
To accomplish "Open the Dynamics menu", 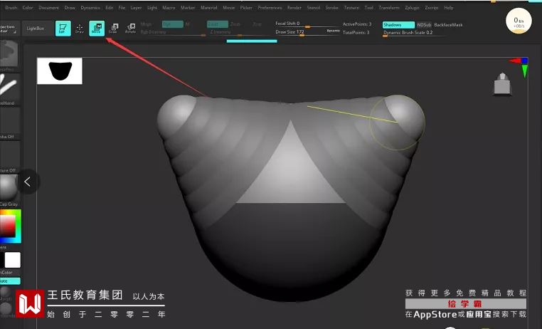I will 90,8.
